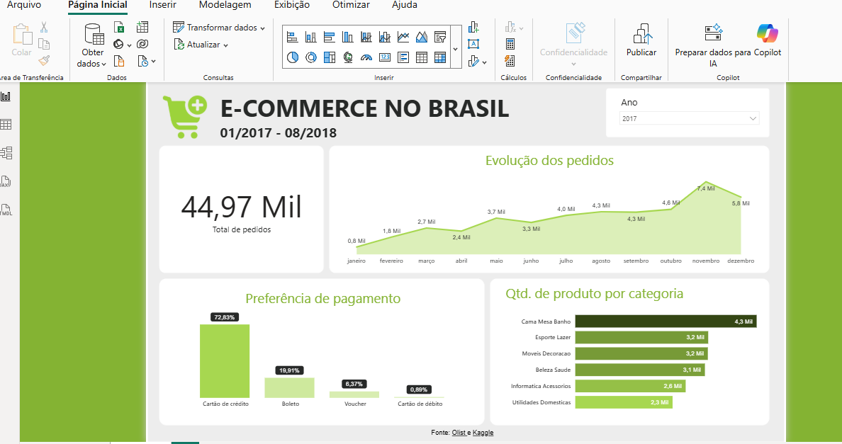Click the Dataverse swirl icon
The width and height of the screenshot is (842, 444).
142,44
